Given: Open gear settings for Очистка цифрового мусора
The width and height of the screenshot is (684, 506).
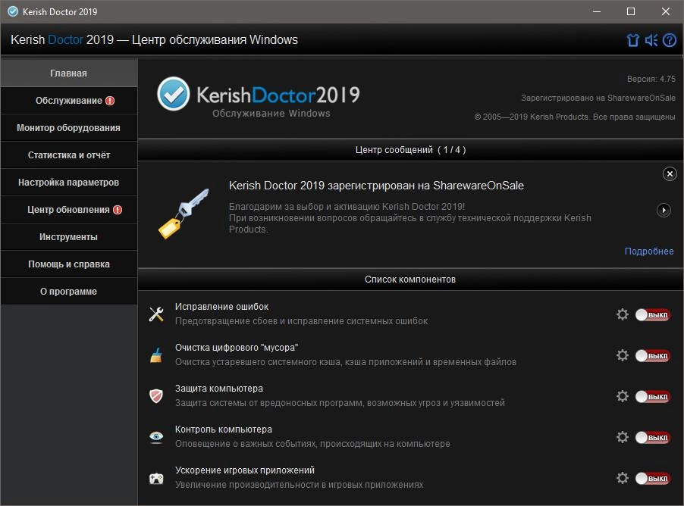Looking at the screenshot, I should coord(623,355).
